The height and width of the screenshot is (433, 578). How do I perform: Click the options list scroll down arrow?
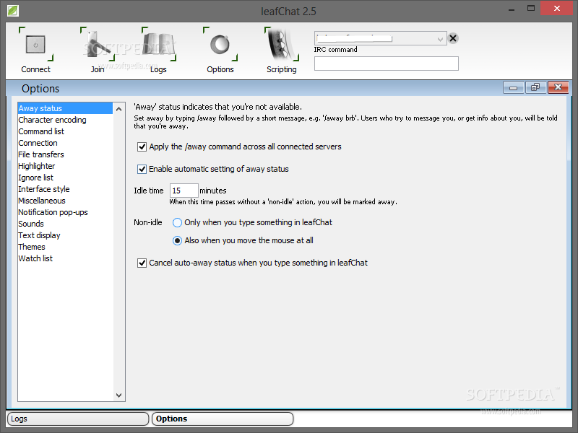click(x=118, y=395)
